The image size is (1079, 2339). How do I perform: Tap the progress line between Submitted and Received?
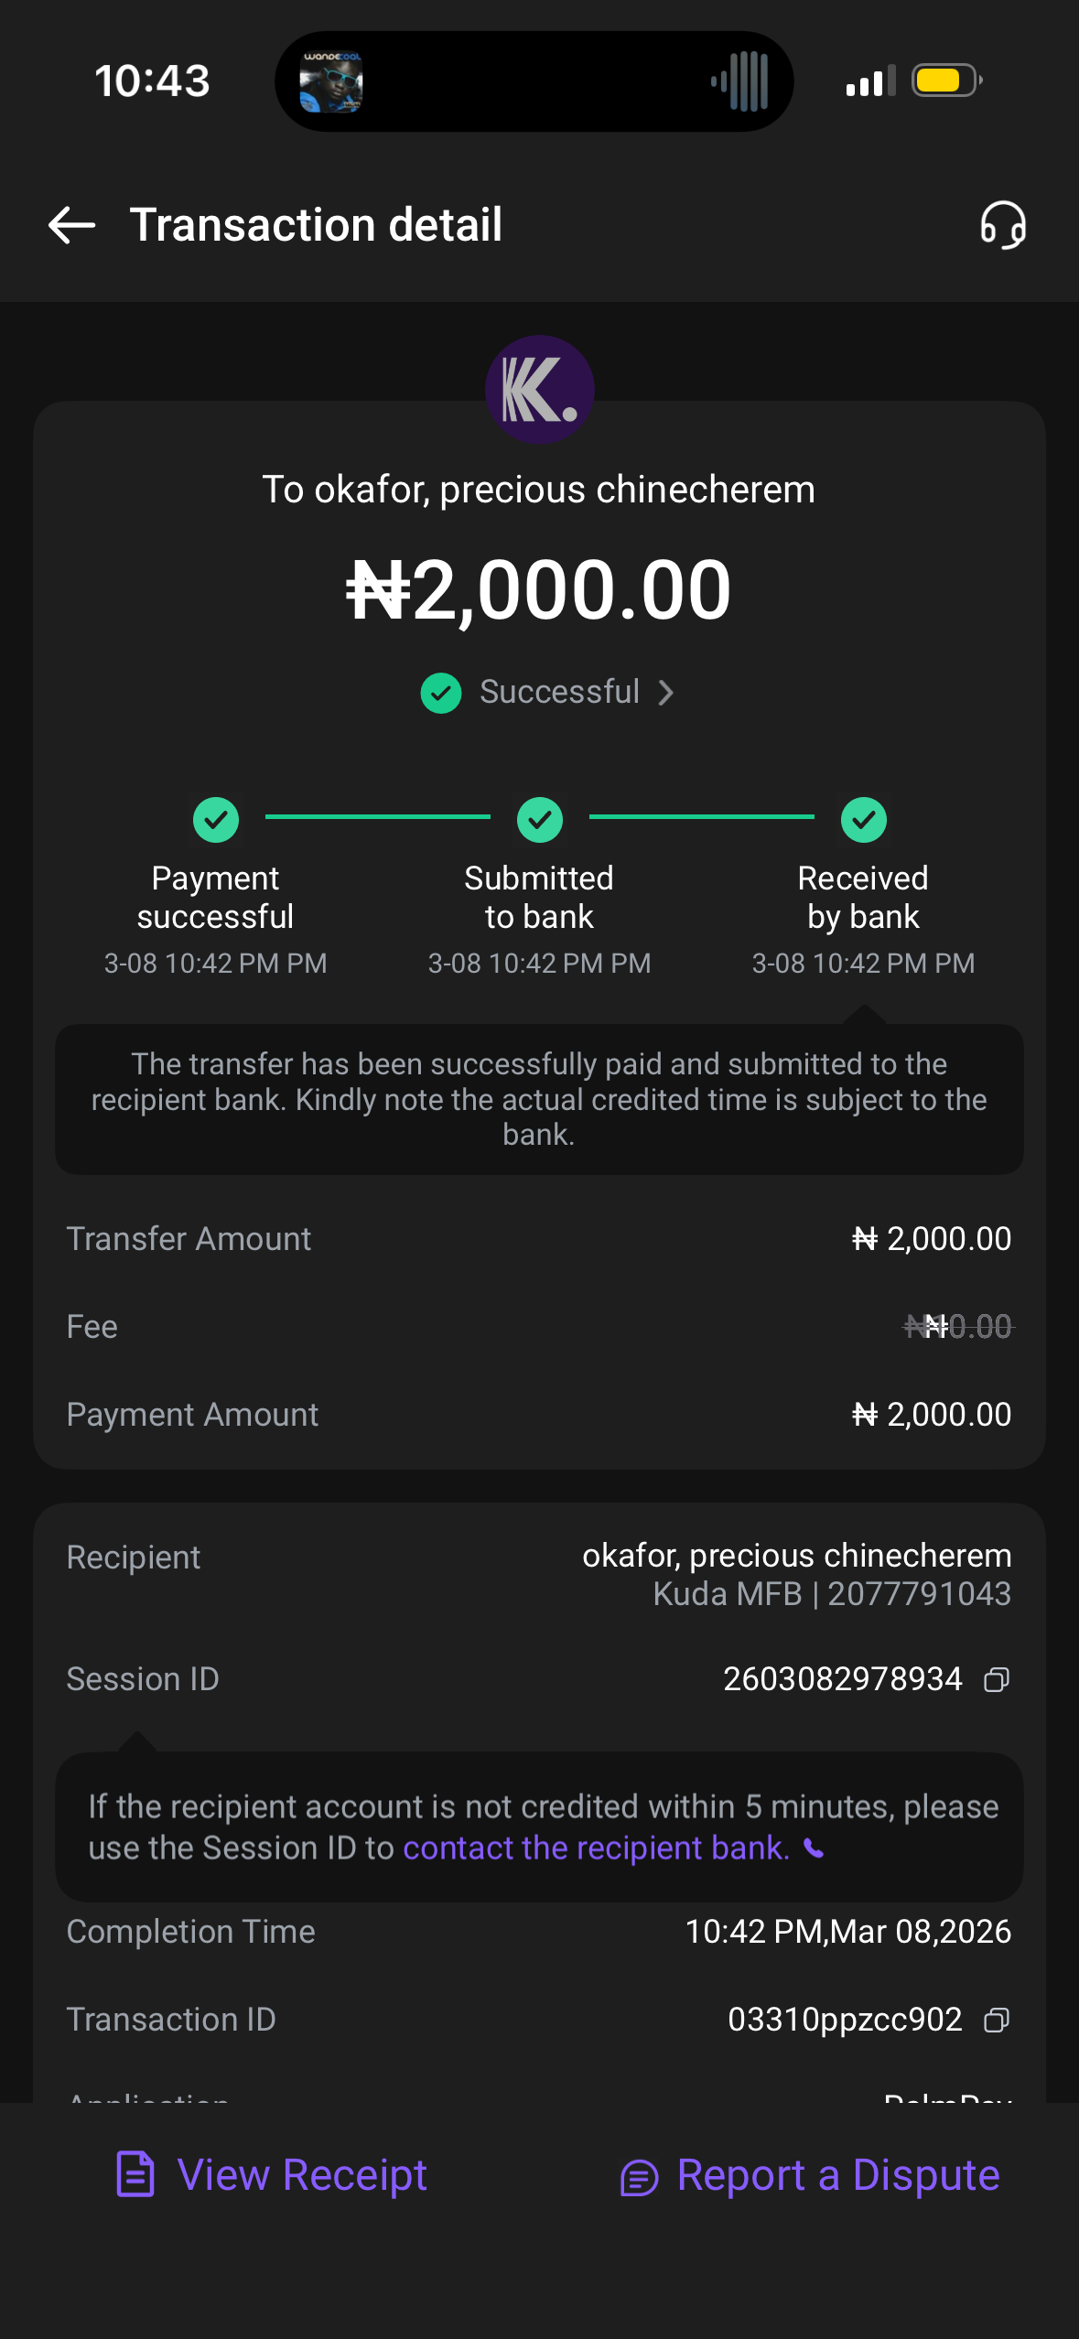coord(701,816)
